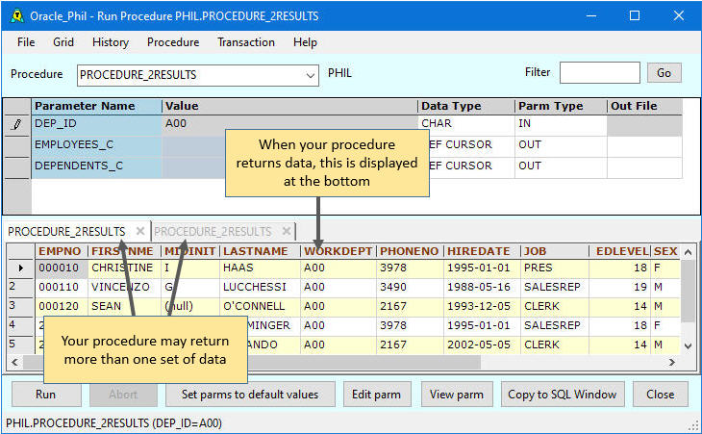Close the second PROCEDURE_2RESULTS tab
The height and width of the screenshot is (434, 702).
coord(287,231)
